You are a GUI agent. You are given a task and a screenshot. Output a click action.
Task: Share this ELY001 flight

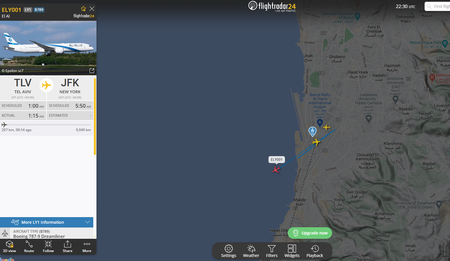[x=68, y=247]
